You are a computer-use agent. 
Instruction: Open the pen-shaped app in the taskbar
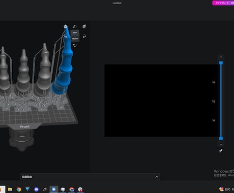45,189
